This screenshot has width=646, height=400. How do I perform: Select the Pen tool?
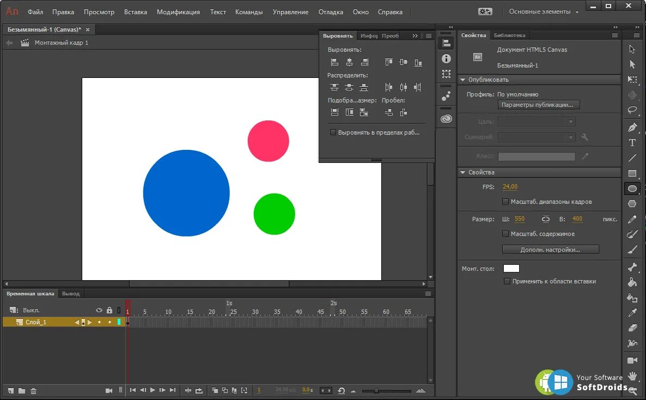click(x=632, y=128)
